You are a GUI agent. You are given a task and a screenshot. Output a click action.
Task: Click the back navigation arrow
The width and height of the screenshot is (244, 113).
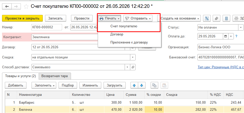(7, 7)
